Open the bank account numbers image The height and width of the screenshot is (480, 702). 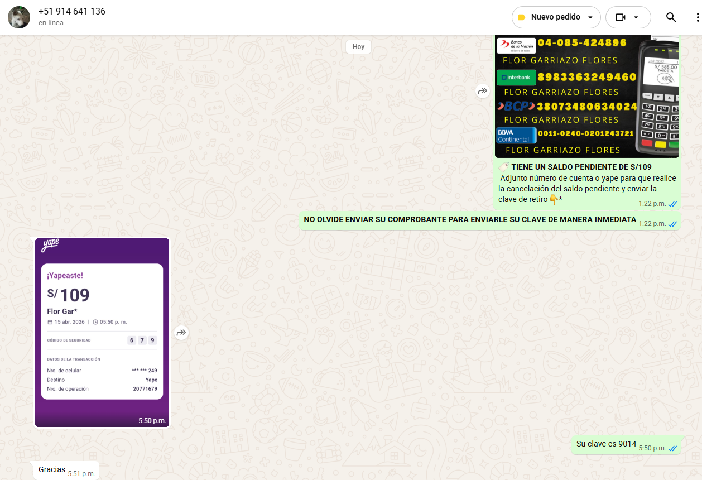[x=586, y=96]
